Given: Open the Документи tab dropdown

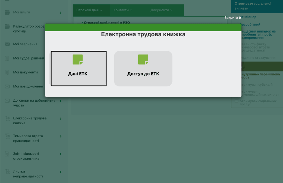Looking at the screenshot, I should pos(161,10).
